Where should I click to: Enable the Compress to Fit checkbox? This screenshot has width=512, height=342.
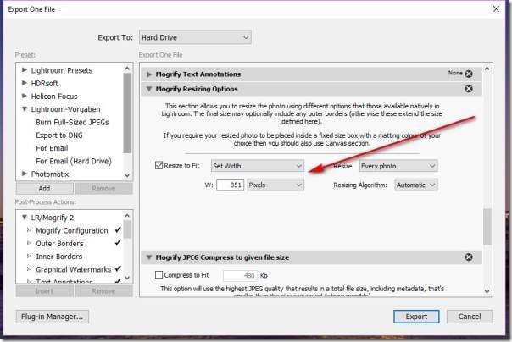pyautogui.click(x=159, y=275)
